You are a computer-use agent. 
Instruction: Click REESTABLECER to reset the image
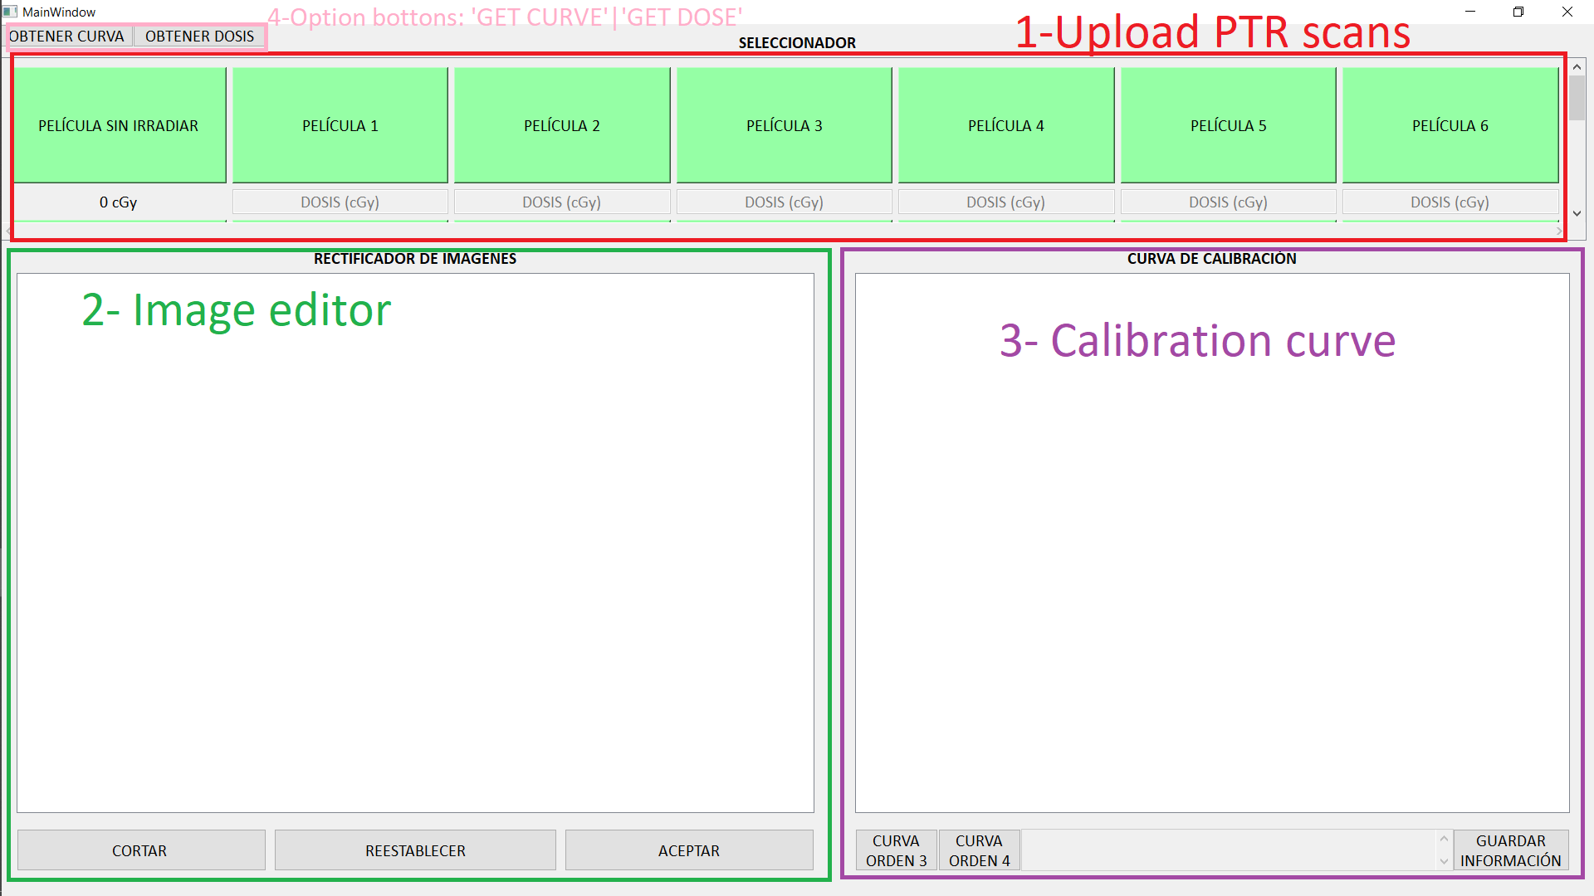pyautogui.click(x=415, y=850)
